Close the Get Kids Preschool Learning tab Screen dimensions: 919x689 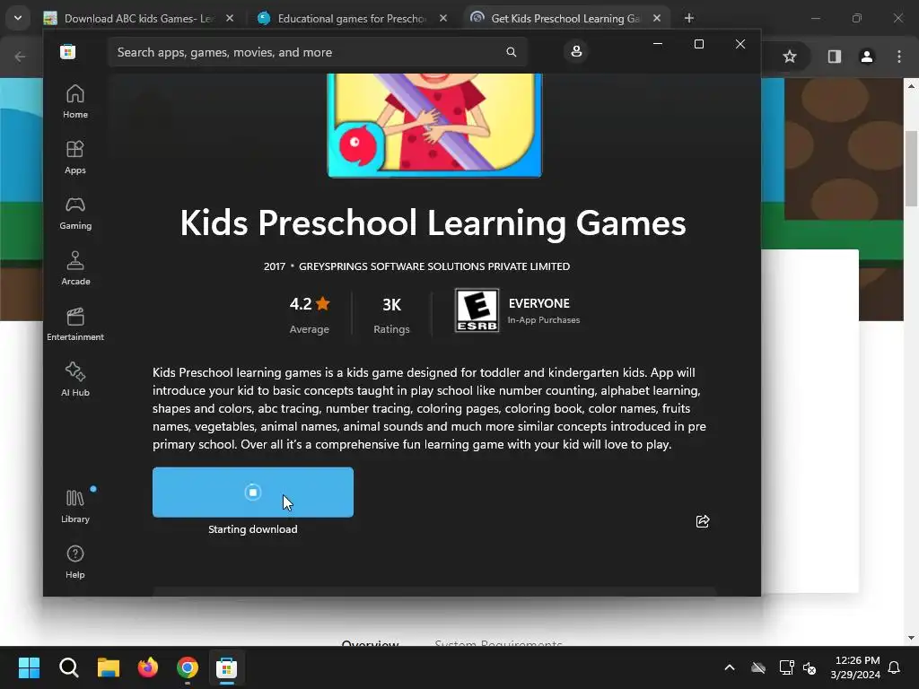pyautogui.click(x=657, y=18)
